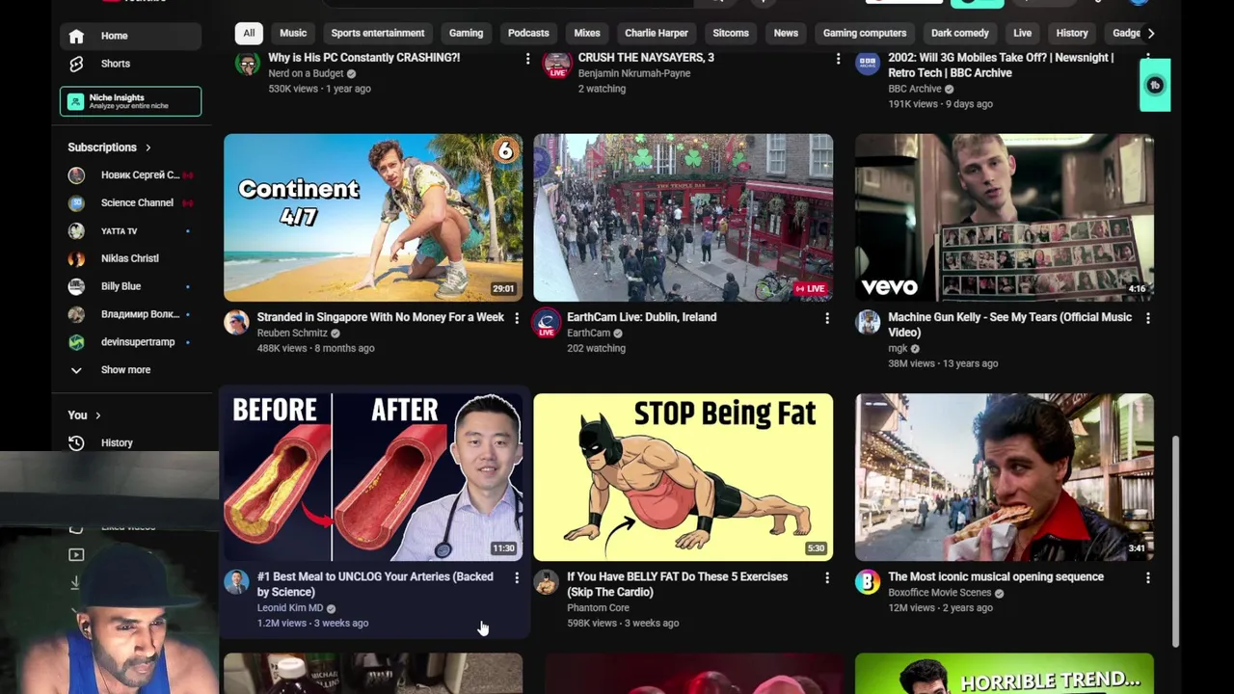Screen dimensions: 1234x694
Task: Open Billy Blue subscription
Action: (130, 286)
